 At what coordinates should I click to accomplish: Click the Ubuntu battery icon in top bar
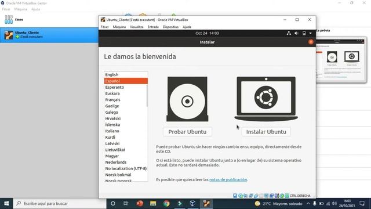click(304, 33)
